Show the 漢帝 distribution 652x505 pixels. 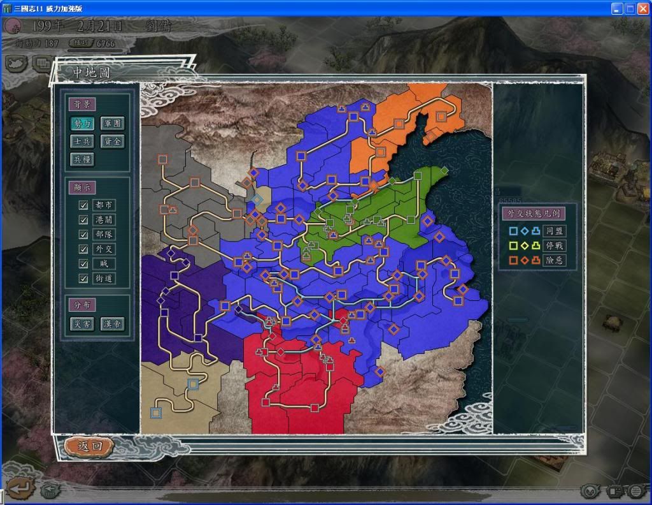click(112, 324)
